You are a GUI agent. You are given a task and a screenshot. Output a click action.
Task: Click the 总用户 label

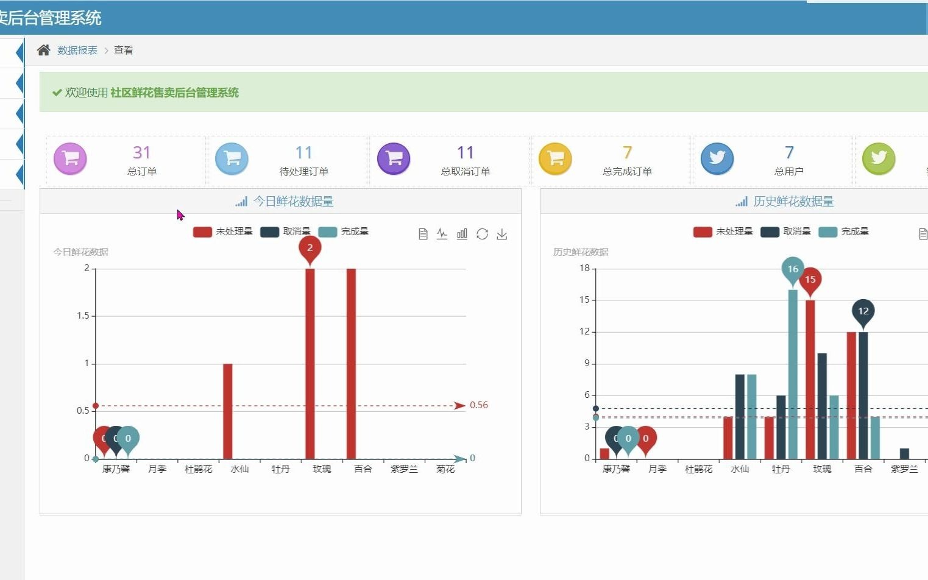789,172
